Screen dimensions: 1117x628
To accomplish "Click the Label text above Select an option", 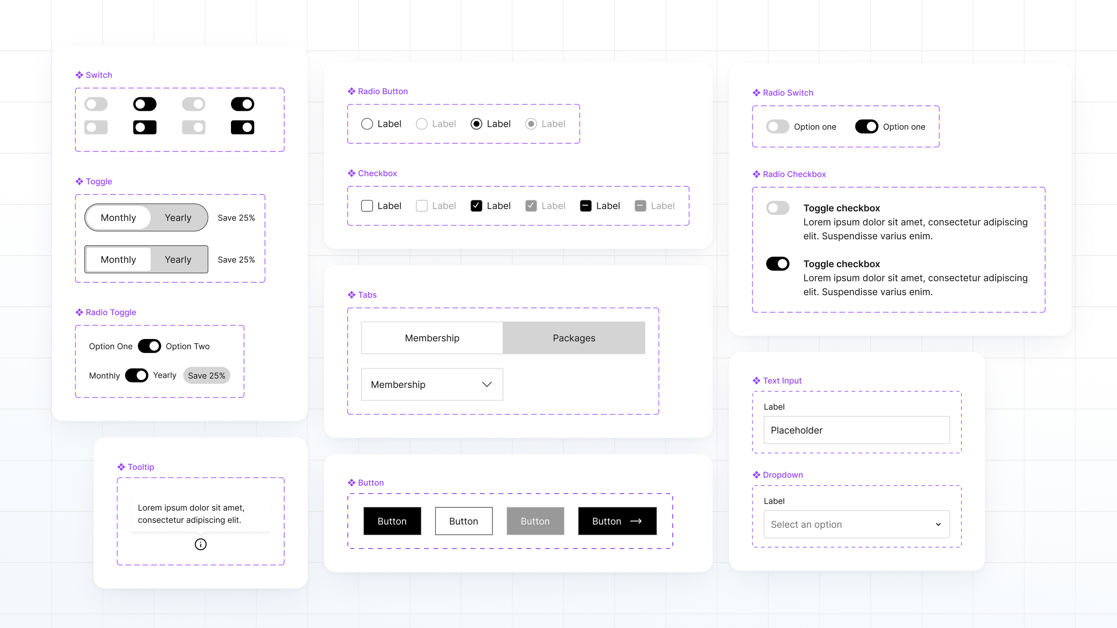I will [774, 501].
